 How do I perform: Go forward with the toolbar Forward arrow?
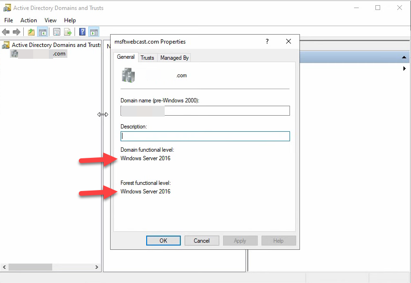pos(16,32)
